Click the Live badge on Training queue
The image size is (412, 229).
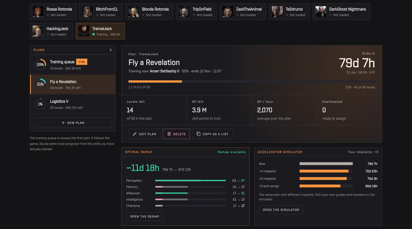(x=82, y=62)
